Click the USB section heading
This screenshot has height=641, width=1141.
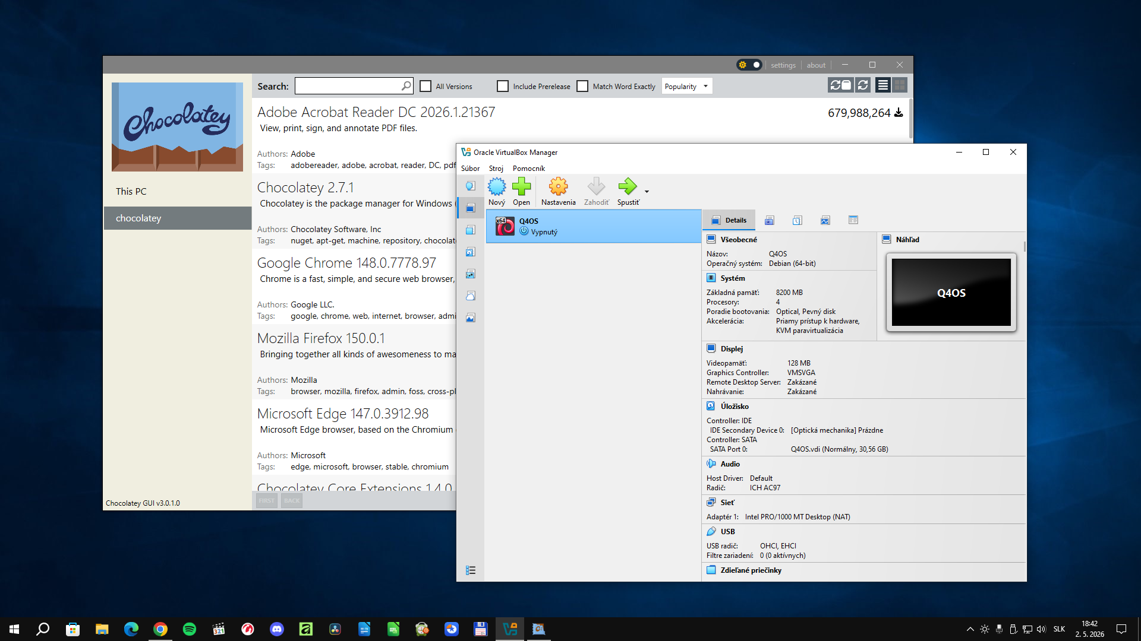click(728, 532)
